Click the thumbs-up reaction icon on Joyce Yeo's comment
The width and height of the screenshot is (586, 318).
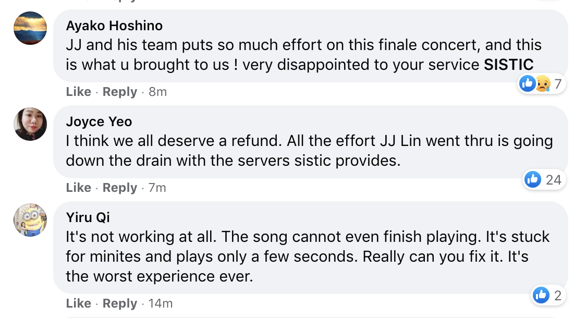(x=532, y=179)
